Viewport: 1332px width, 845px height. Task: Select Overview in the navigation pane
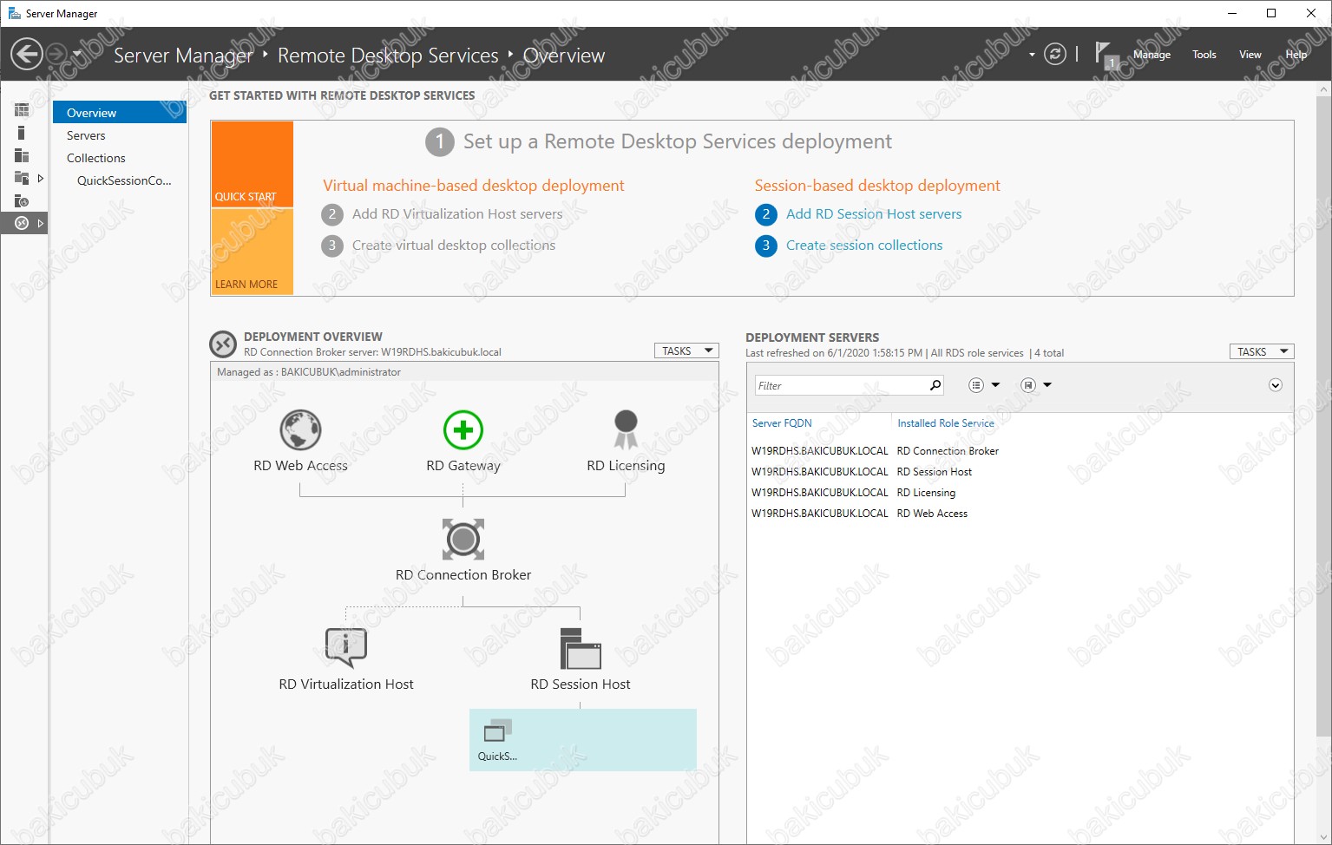pyautogui.click(x=120, y=113)
